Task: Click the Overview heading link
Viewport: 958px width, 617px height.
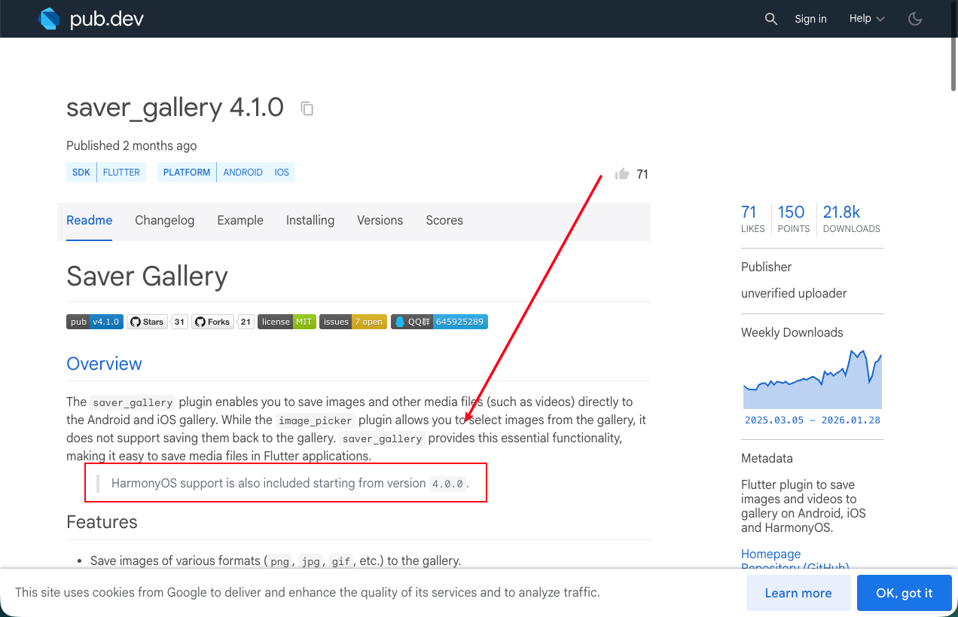Action: 104,364
